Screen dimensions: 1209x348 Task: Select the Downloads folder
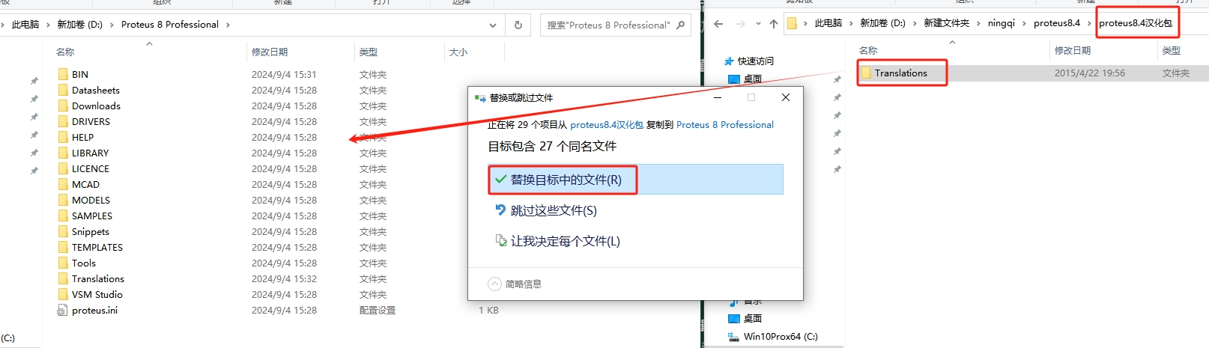pyautogui.click(x=96, y=106)
